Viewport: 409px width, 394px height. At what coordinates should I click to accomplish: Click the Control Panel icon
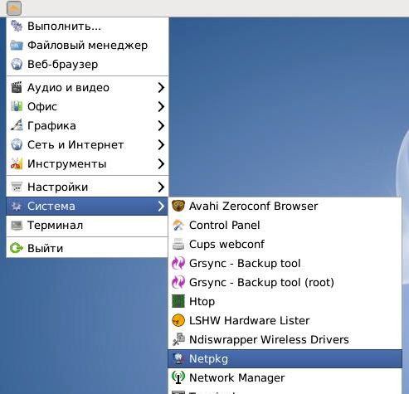pyautogui.click(x=178, y=225)
